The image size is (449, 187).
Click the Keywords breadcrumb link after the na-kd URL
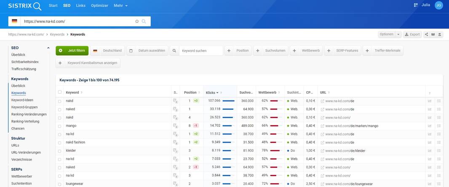(57, 34)
